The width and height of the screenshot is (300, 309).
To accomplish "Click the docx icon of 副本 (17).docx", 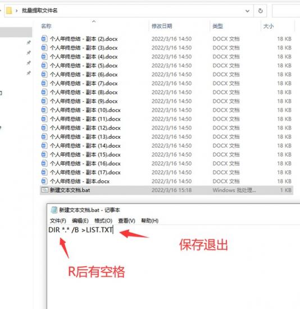I will point(44,172).
